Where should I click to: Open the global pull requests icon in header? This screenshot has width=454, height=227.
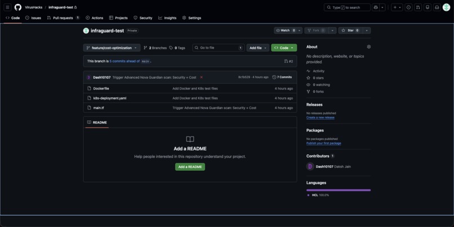418,7
